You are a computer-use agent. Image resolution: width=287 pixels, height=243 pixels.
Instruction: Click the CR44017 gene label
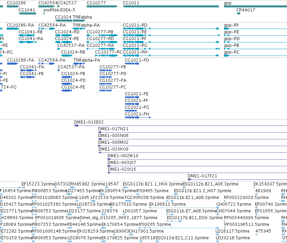click(x=246, y=10)
